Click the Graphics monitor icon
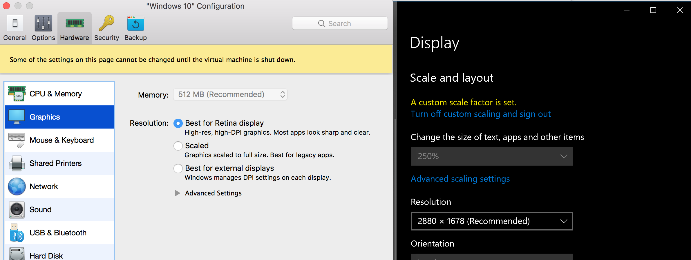The height and width of the screenshot is (260, 691). (17, 117)
